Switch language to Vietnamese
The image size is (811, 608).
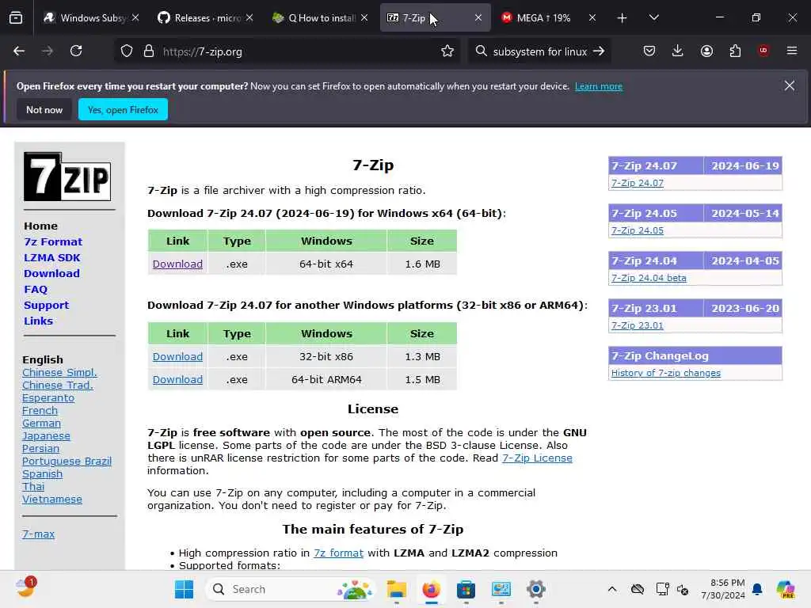pos(52,500)
